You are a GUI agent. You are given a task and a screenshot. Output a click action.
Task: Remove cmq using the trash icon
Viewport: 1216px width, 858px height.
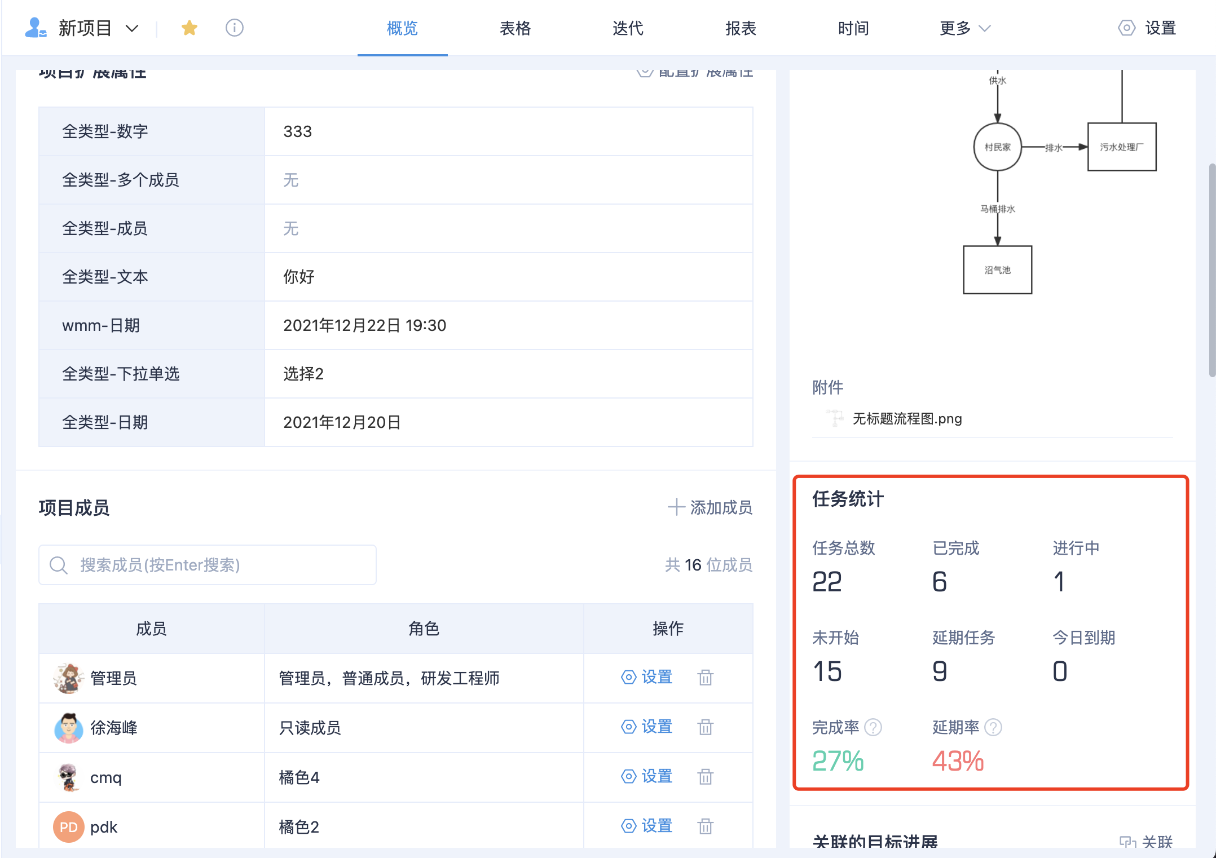pyautogui.click(x=705, y=776)
